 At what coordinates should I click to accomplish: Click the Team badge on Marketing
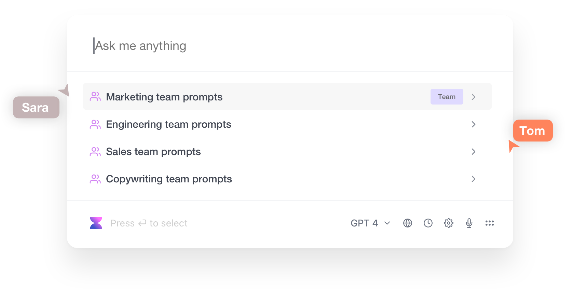[447, 97]
